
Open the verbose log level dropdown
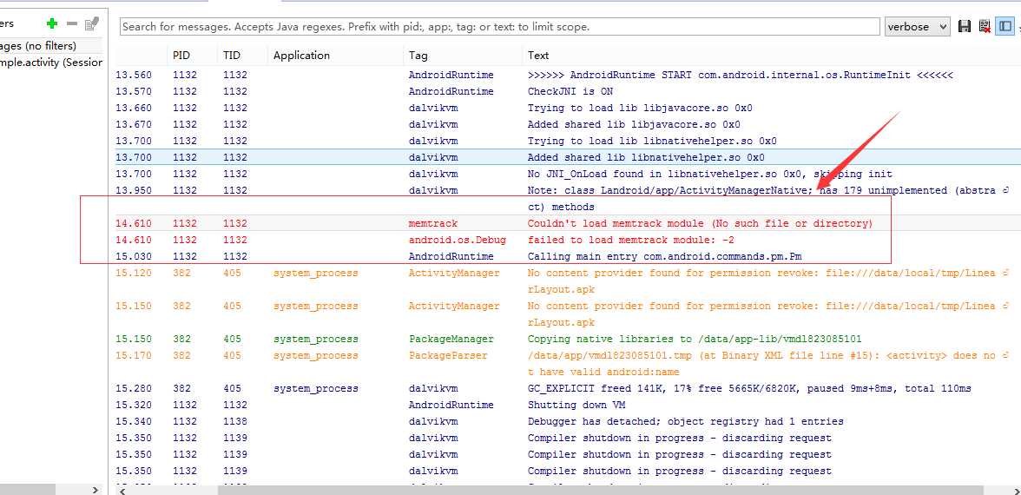917,27
